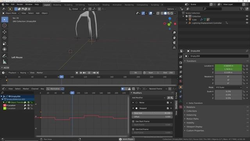Disable the Stepped modifier checkbox

pyautogui.click(x=168, y=108)
